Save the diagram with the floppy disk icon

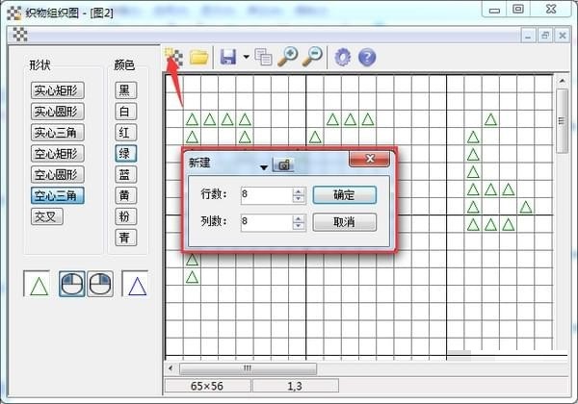pos(228,57)
